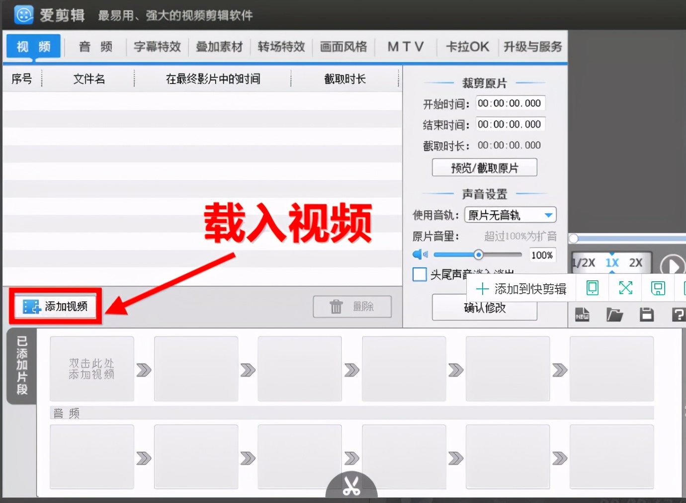Enable the 头尾声音淡入淡出 checkbox
Screen dimensions: 686x503
(x=420, y=274)
